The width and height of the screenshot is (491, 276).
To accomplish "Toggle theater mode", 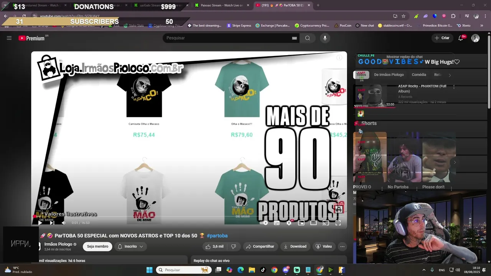I will pos(313,223).
